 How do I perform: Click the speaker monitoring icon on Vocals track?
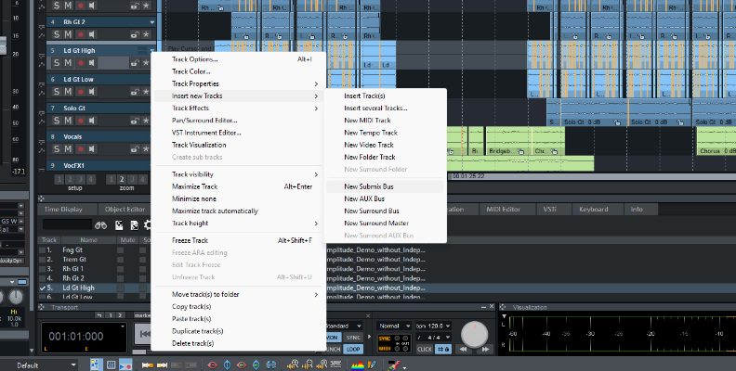click(x=92, y=149)
